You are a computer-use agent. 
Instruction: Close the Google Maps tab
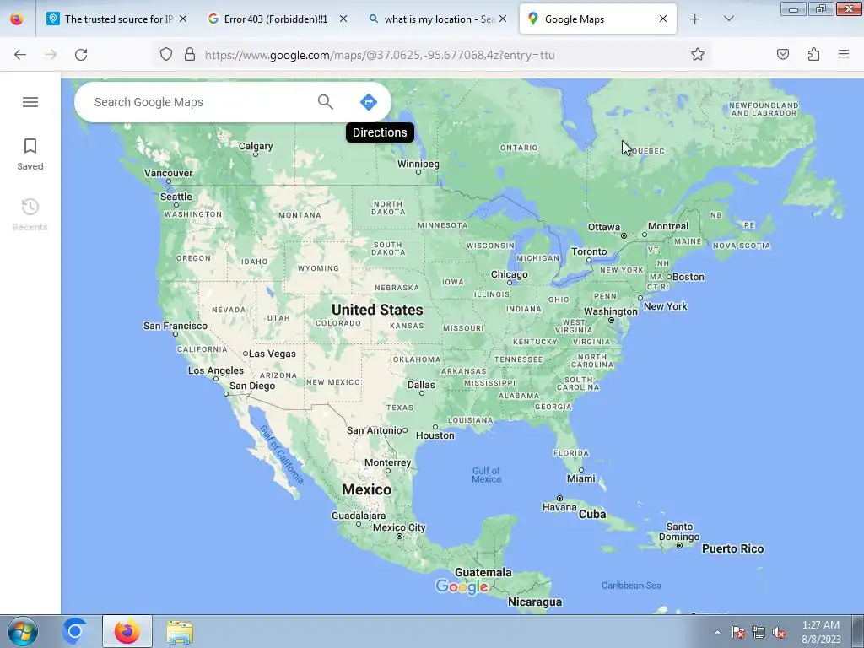coord(663,19)
